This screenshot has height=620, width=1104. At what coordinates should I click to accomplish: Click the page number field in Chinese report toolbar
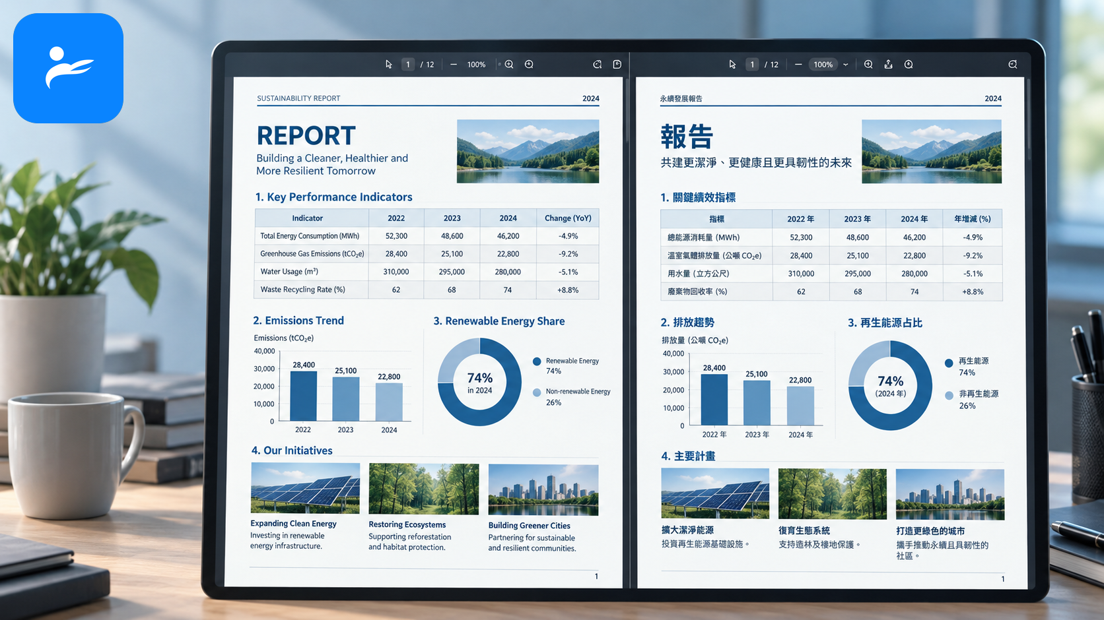click(752, 65)
